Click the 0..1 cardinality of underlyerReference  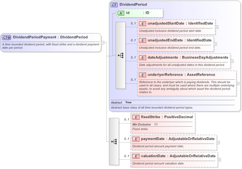(133, 80)
